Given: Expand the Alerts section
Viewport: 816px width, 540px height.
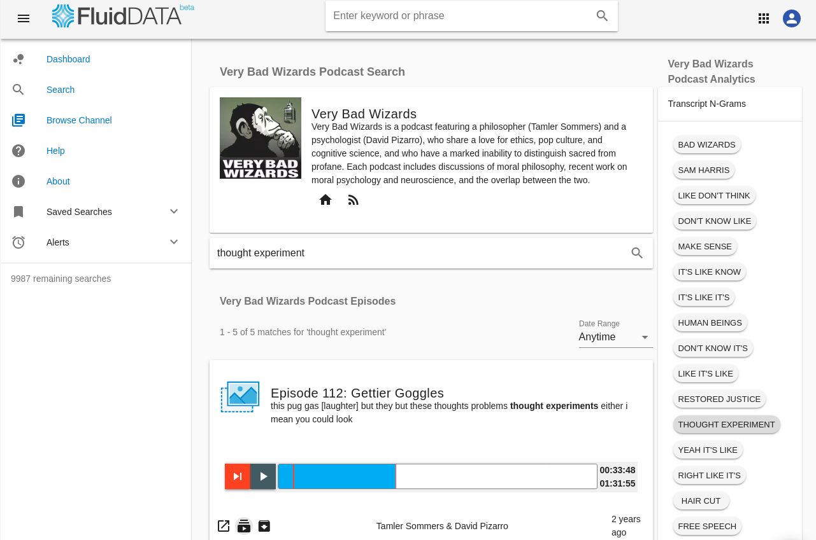Looking at the screenshot, I should 174,242.
